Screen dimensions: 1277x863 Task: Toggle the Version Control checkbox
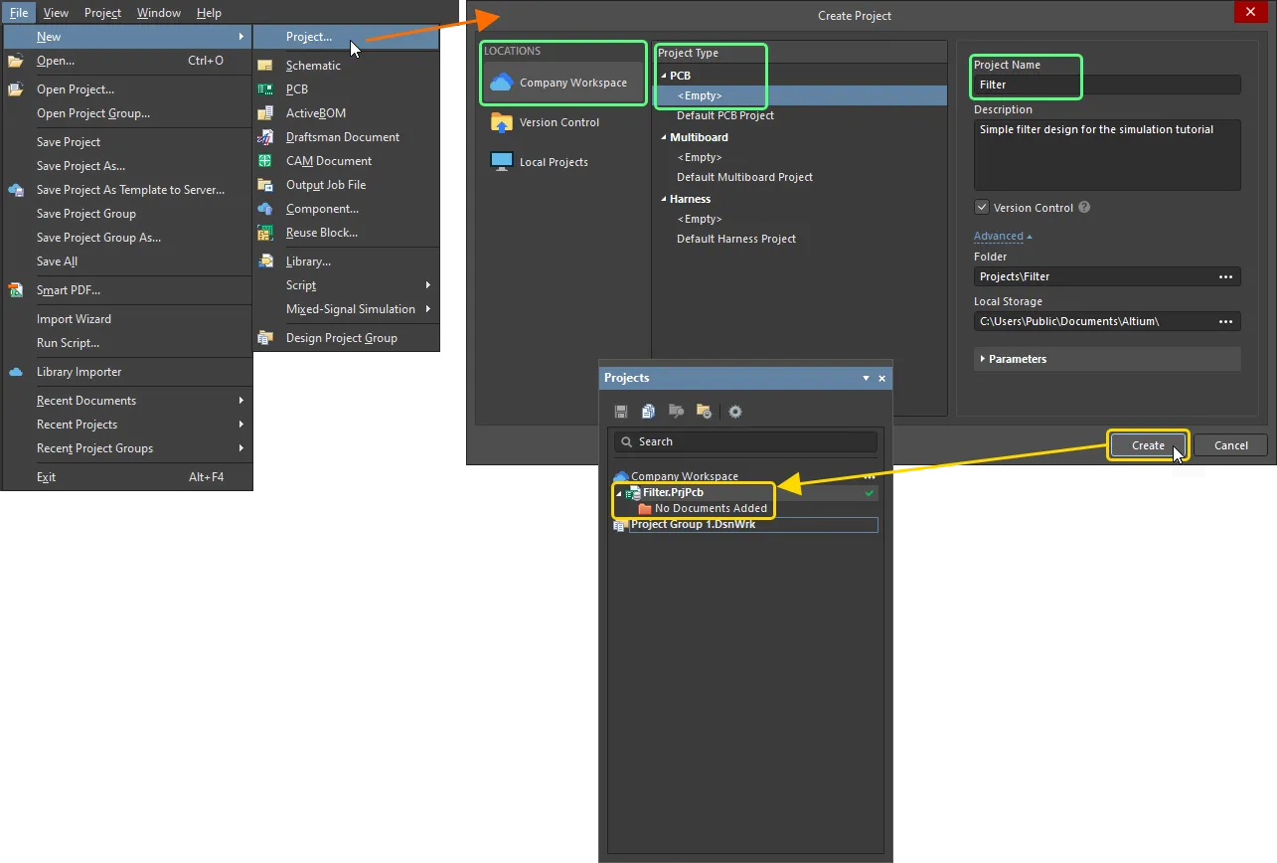pyautogui.click(x=982, y=208)
